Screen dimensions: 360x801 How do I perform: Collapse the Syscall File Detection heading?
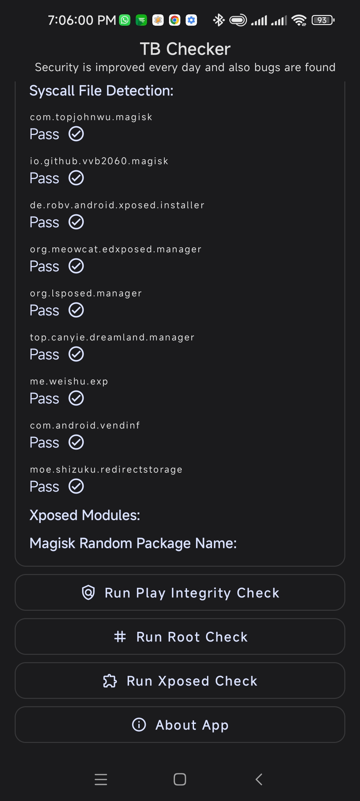coord(101,91)
